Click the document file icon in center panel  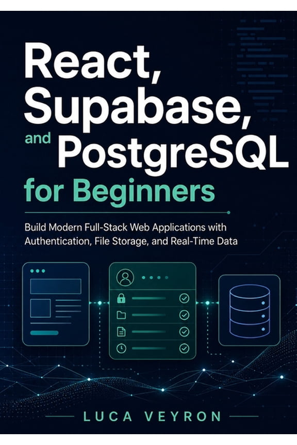pyautogui.click(x=121, y=332)
